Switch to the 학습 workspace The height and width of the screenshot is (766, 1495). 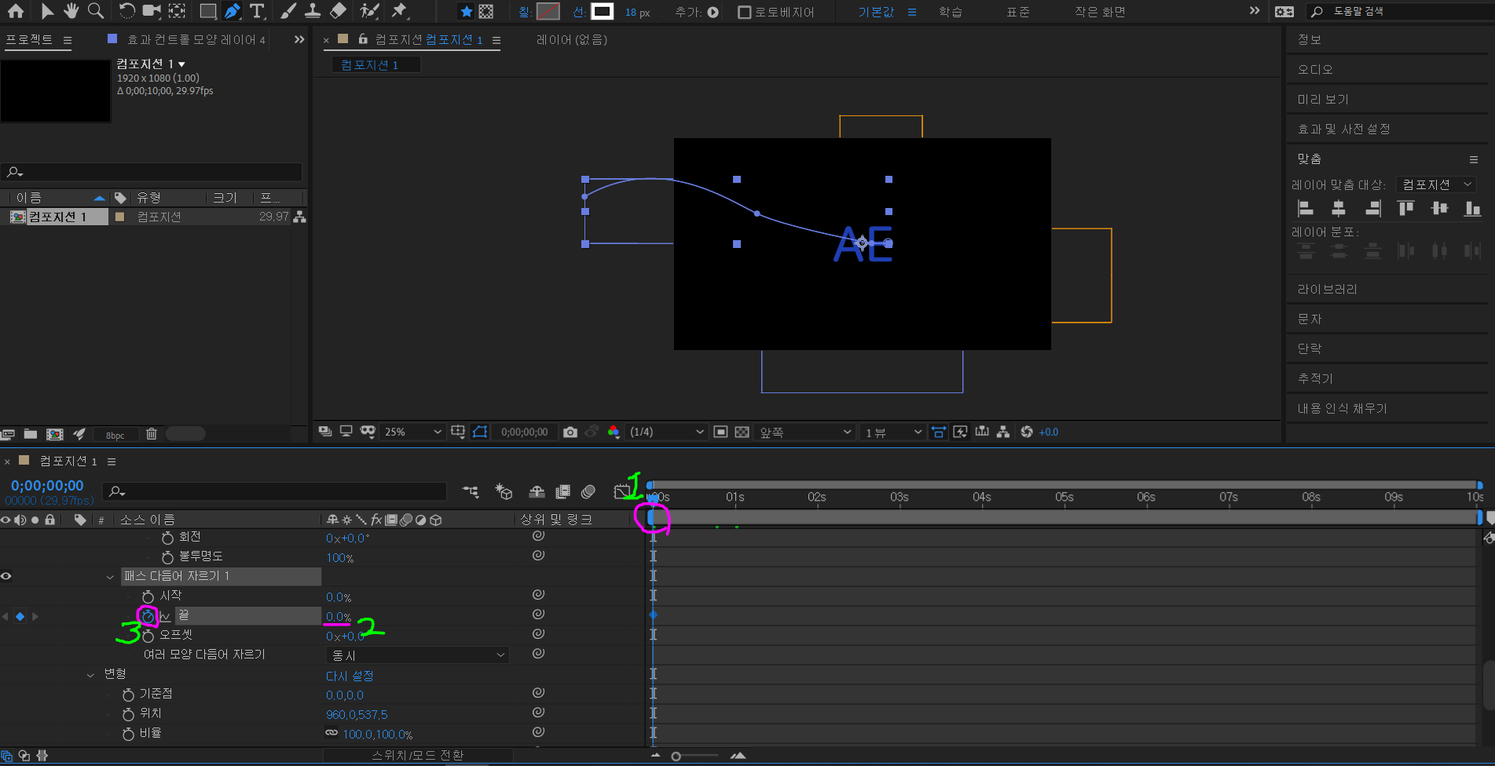tap(951, 12)
